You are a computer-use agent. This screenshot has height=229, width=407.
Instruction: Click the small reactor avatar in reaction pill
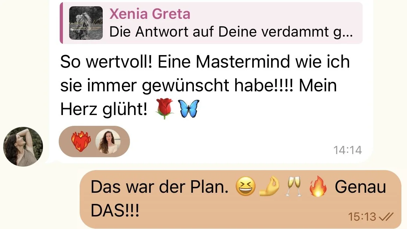point(108,142)
